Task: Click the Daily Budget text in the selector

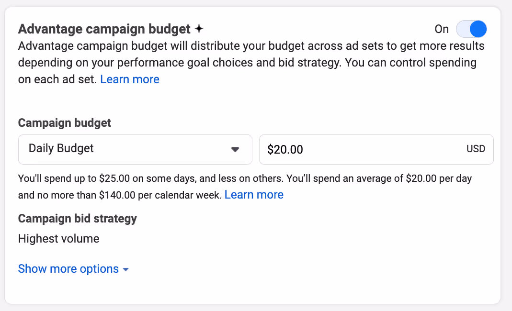Action: click(61, 148)
